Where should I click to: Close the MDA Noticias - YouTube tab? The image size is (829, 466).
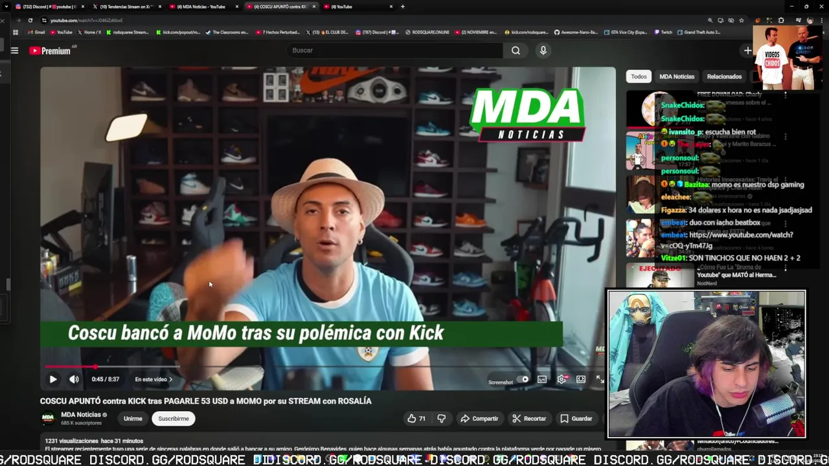237,6
